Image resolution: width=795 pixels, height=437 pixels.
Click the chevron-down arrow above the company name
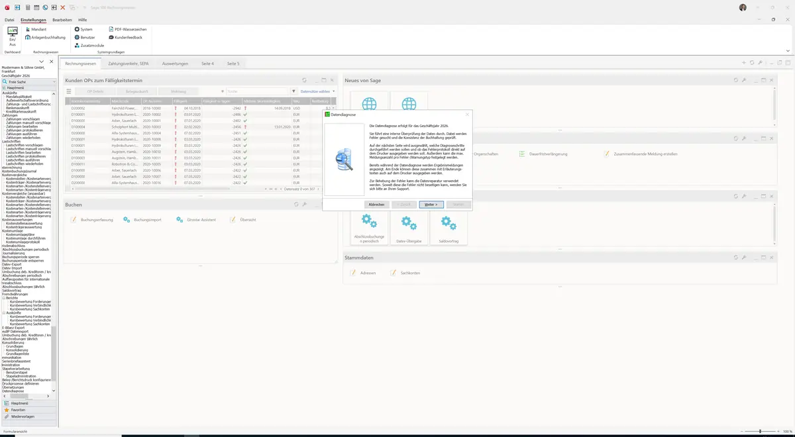[42, 62]
